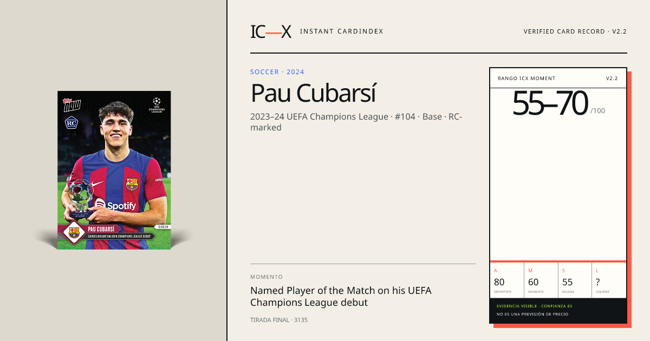Screen dimensions: 650x341
Task: Click the RC rookie badge on the card
Action: pyautogui.click(x=71, y=123)
